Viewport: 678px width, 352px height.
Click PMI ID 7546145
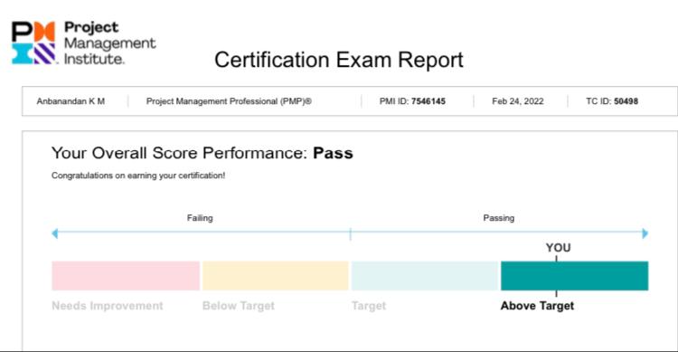pos(412,101)
